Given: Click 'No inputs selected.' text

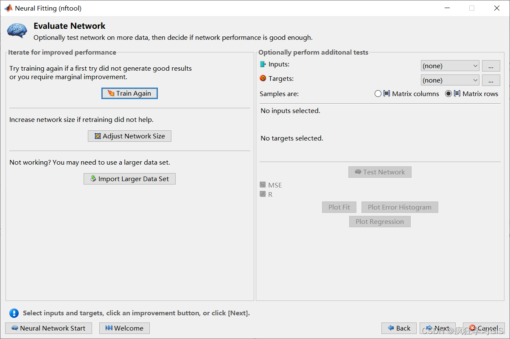Looking at the screenshot, I should coord(291,111).
